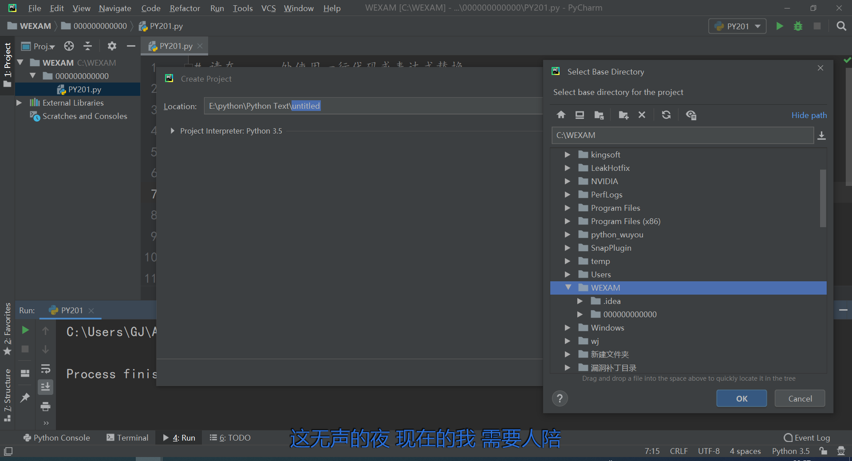This screenshot has width=852, height=461.
Task: Open Event Log
Action: [x=807, y=437]
